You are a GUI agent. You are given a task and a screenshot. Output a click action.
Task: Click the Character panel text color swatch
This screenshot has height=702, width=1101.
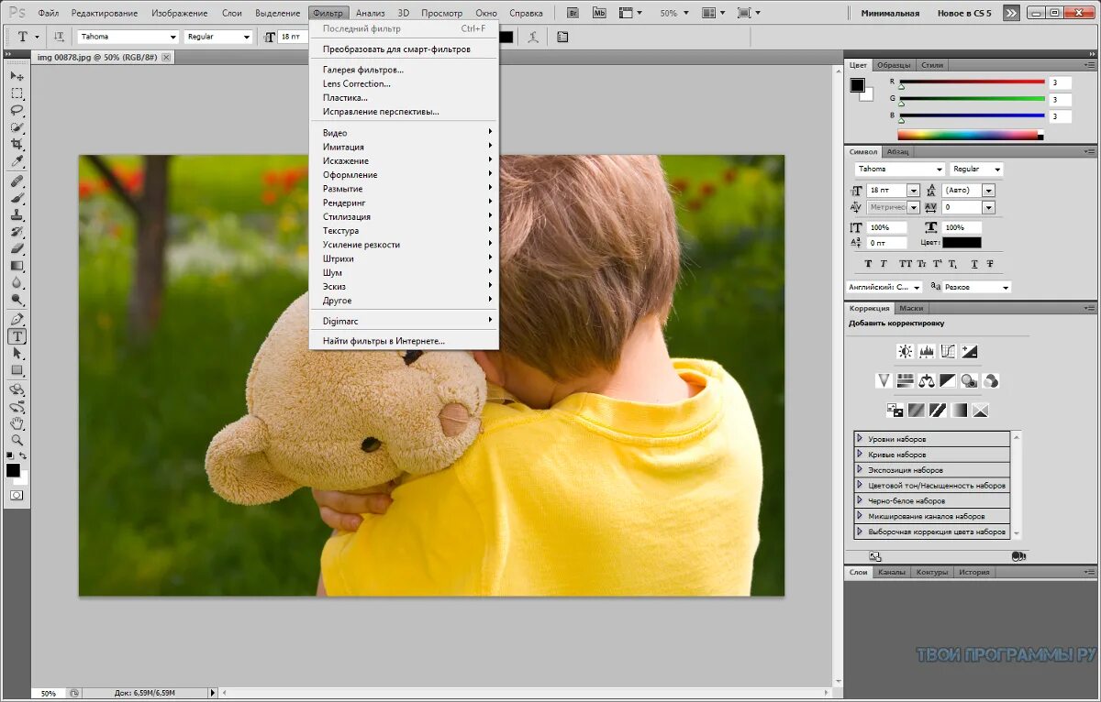pos(962,243)
